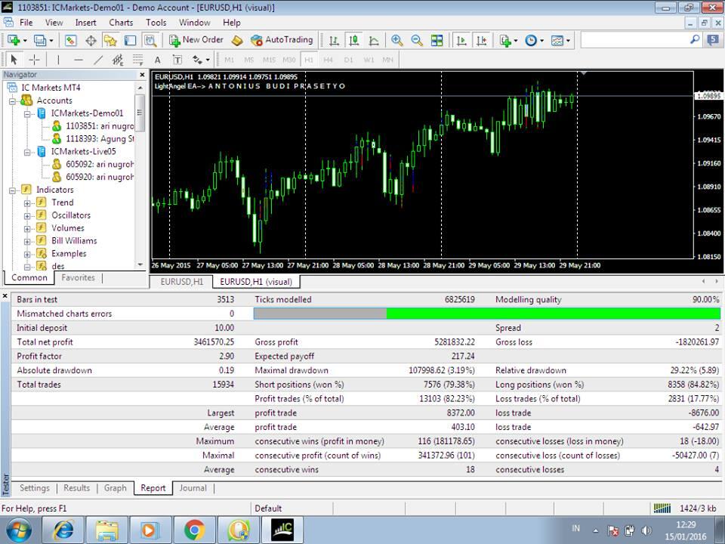Open the File menu
The image size is (725, 544).
(26, 23)
